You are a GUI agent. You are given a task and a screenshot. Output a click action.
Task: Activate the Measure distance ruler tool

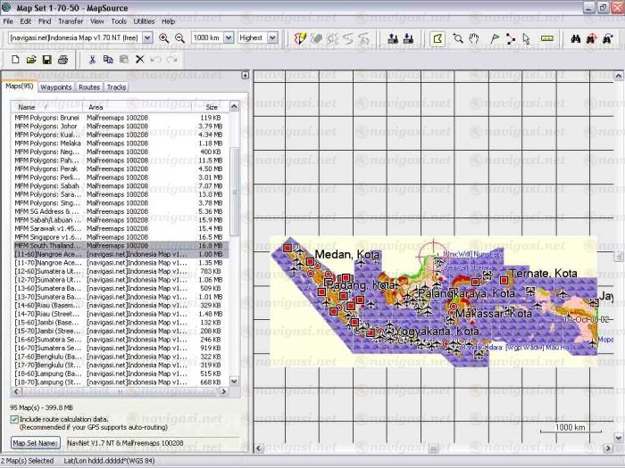[x=547, y=38]
